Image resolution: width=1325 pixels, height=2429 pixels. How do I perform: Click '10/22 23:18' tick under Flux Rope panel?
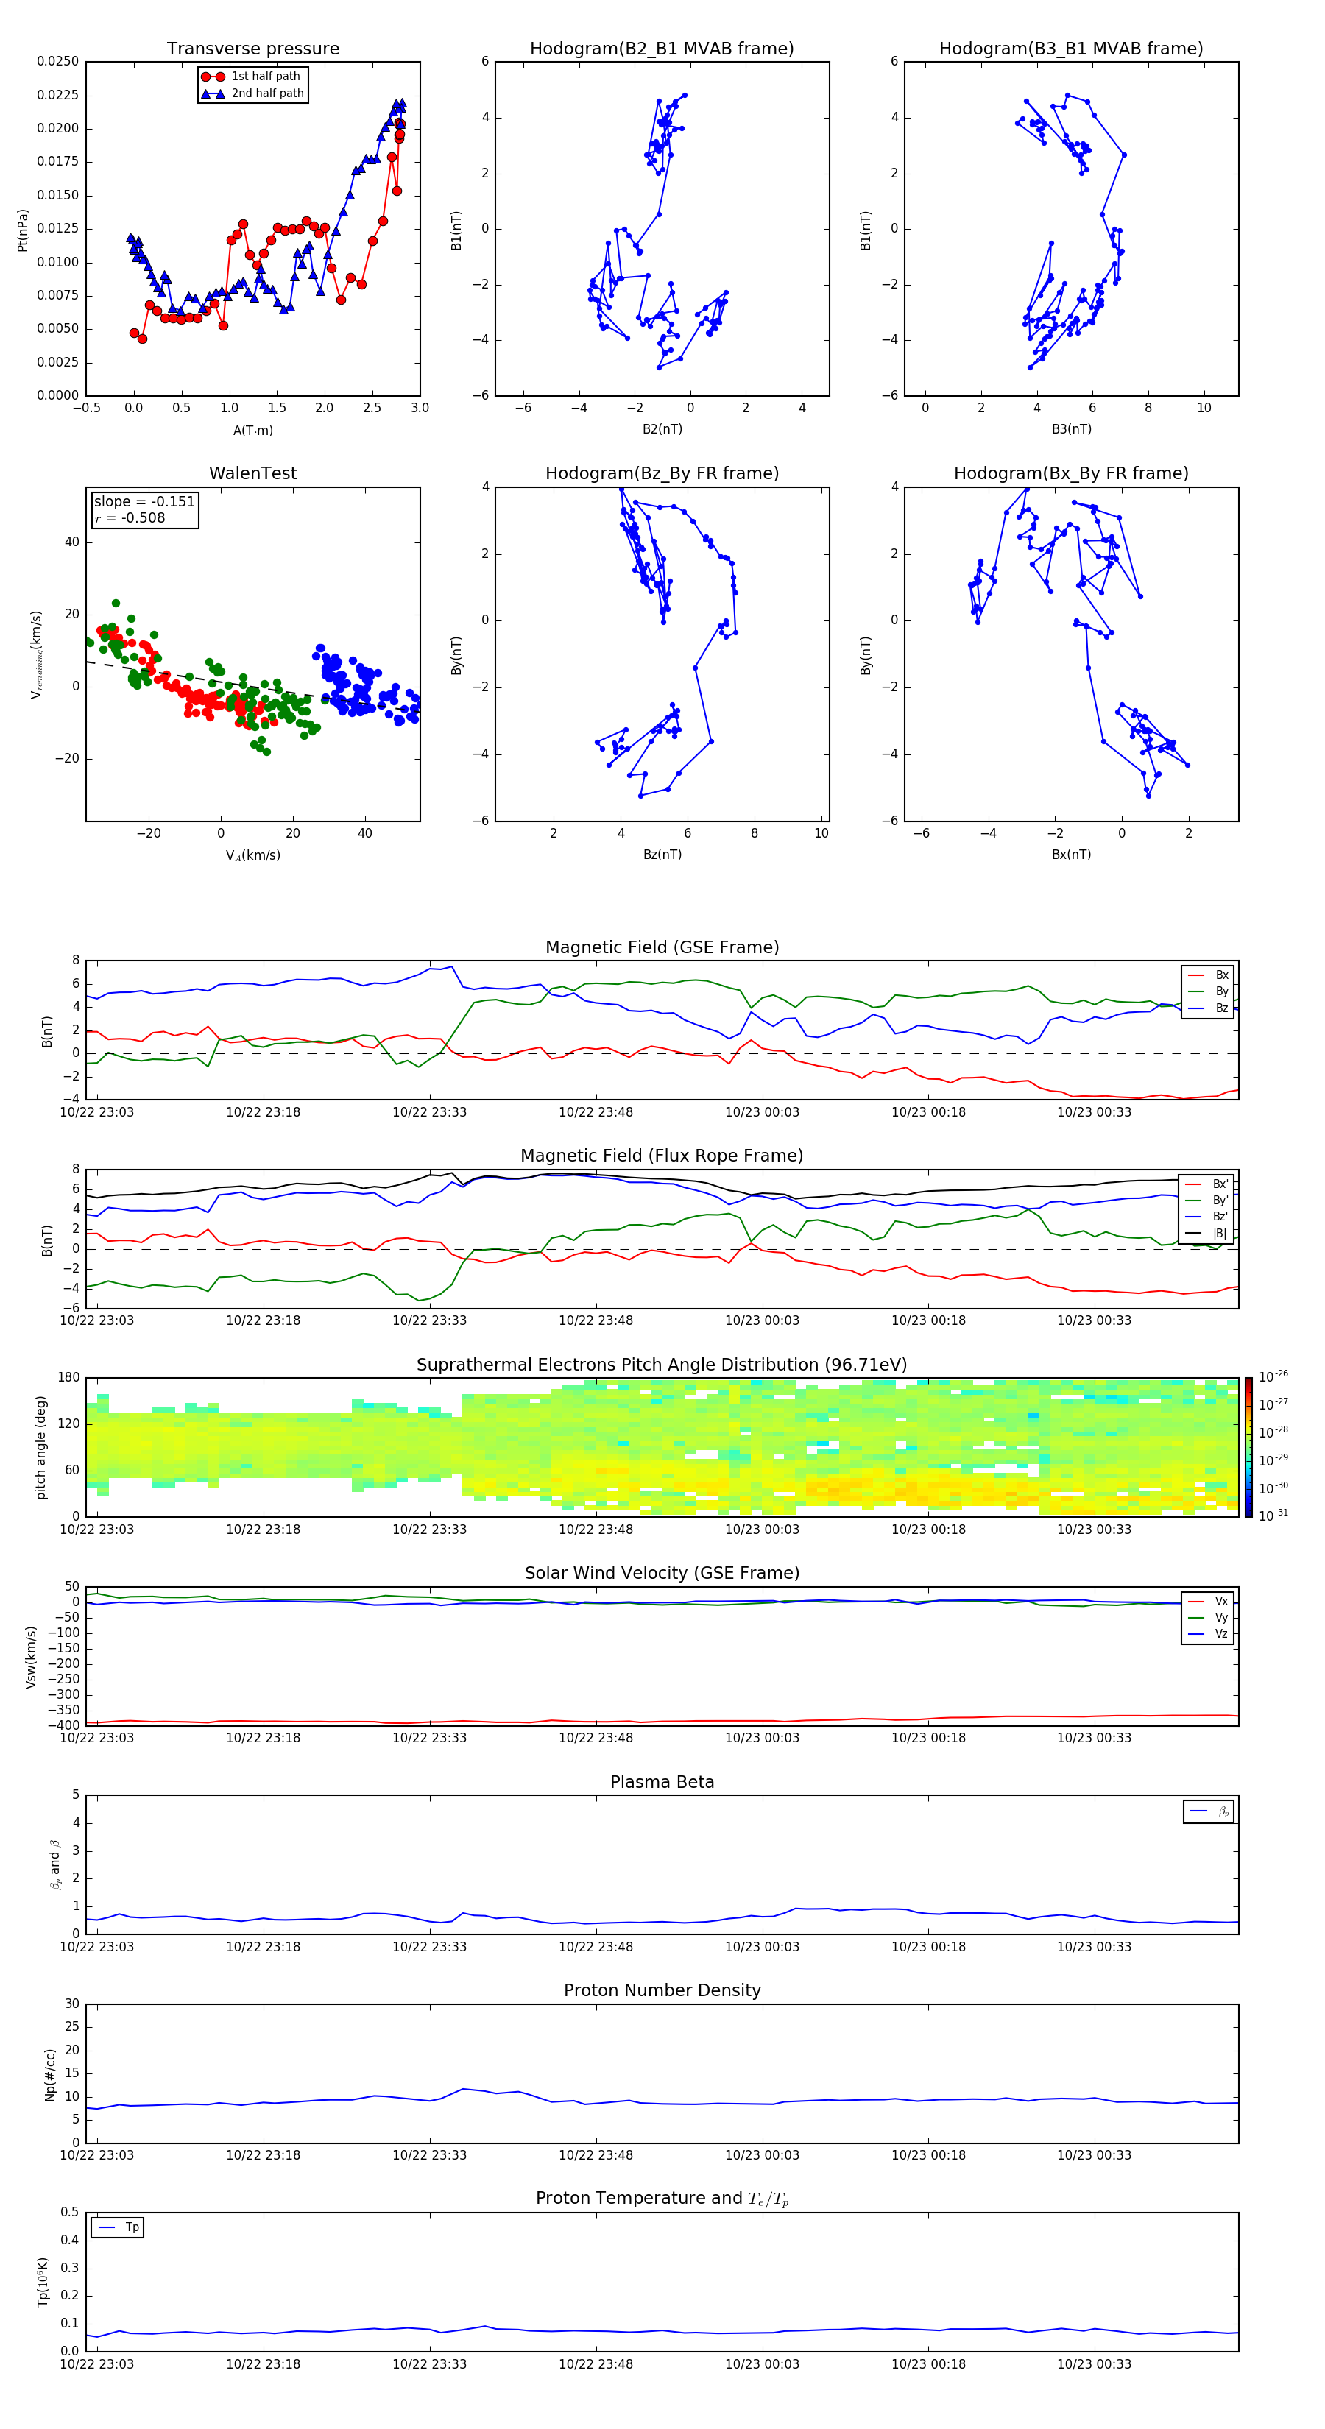click(263, 1320)
